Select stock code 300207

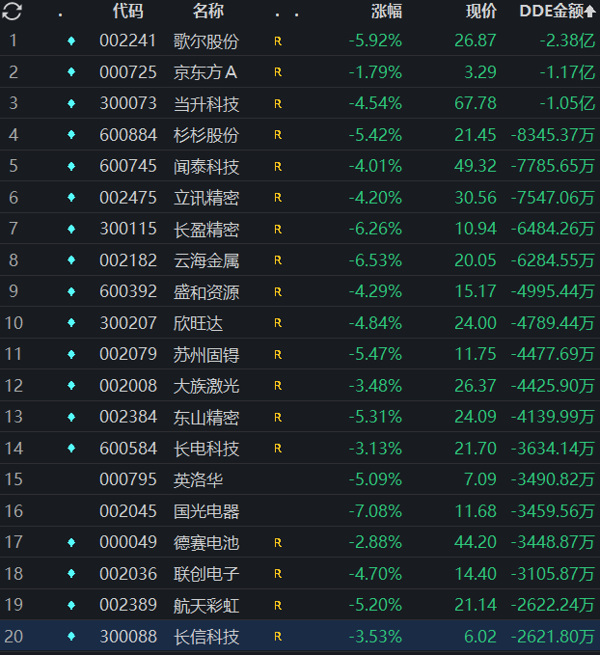(x=128, y=323)
